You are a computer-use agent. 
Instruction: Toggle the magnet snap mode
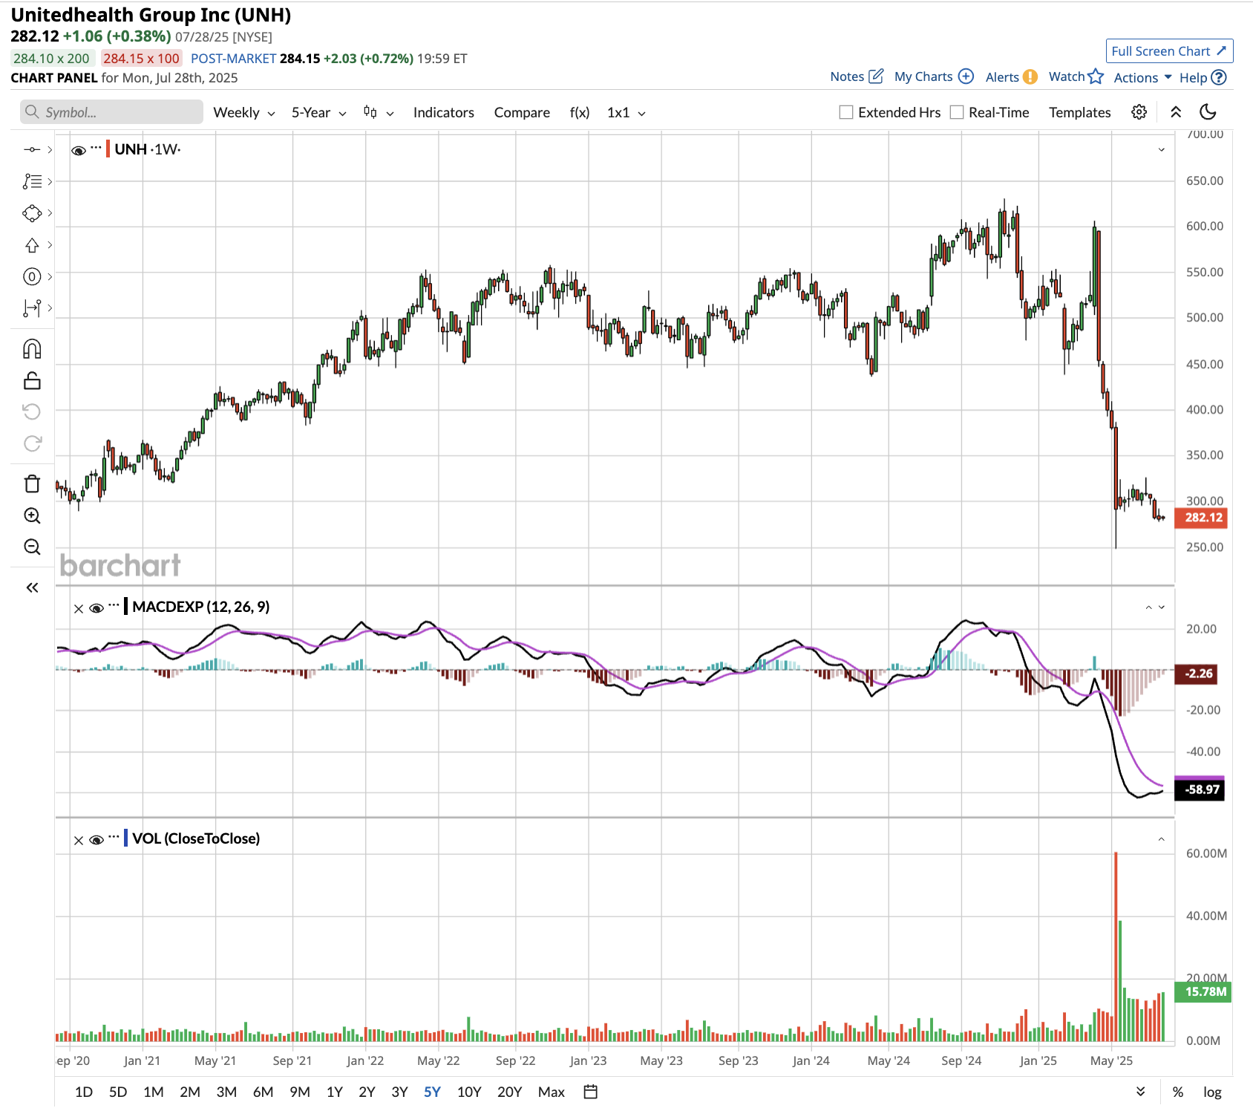pos(32,349)
